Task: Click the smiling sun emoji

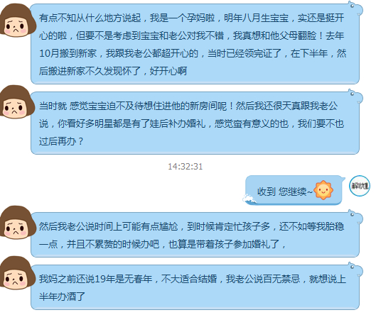Action: pos(323,190)
